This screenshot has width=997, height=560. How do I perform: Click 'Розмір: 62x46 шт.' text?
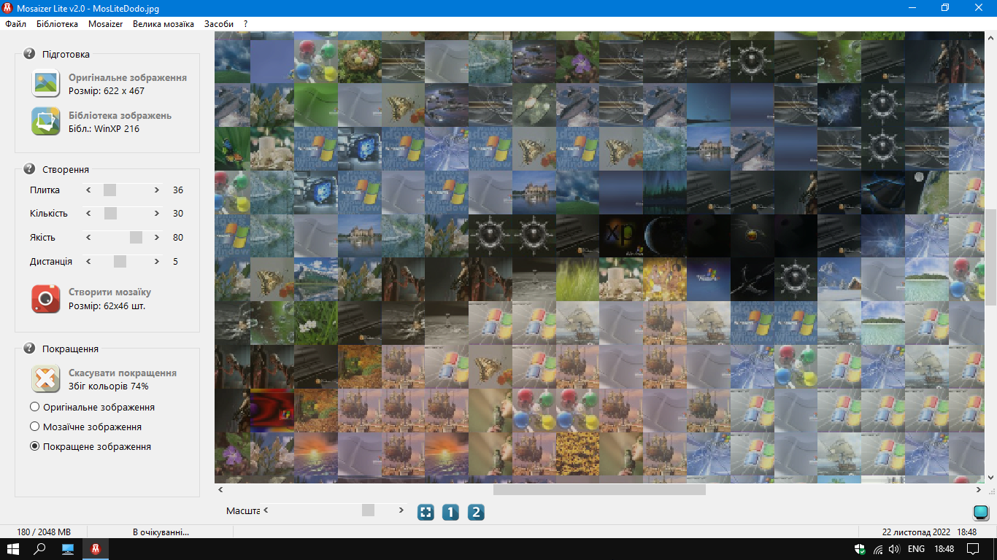click(107, 306)
